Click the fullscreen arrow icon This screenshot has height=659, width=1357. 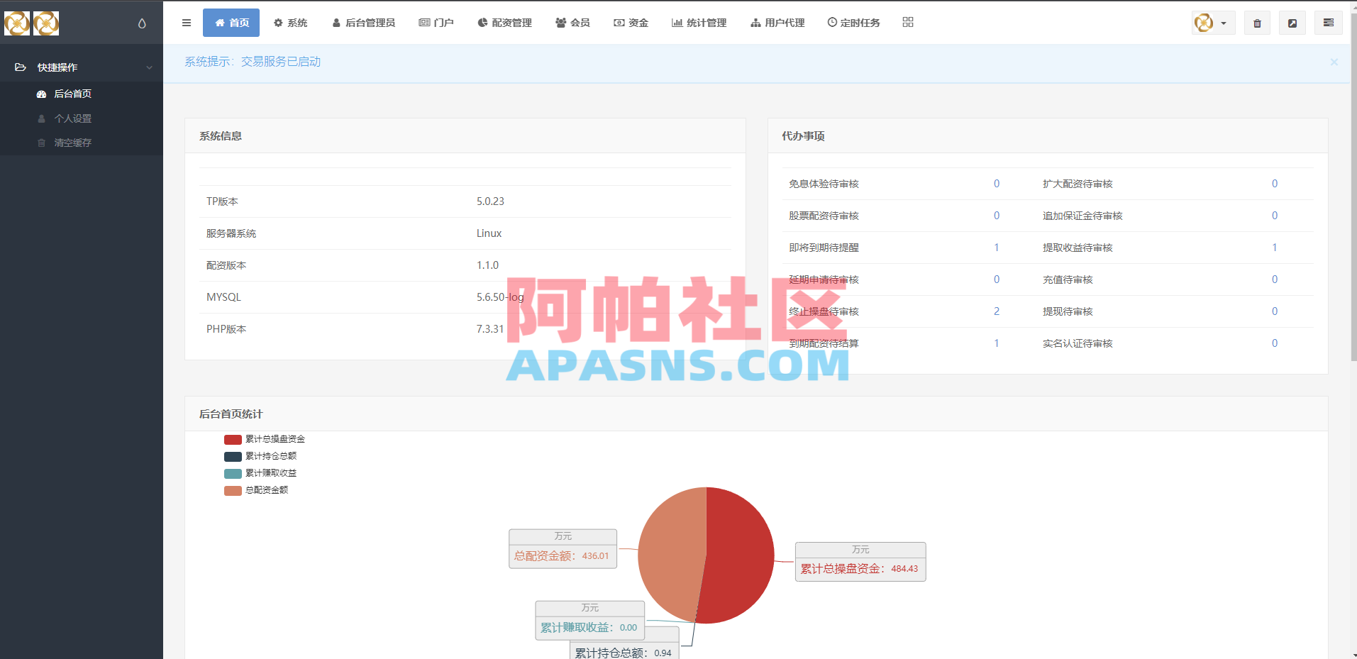coord(1292,22)
